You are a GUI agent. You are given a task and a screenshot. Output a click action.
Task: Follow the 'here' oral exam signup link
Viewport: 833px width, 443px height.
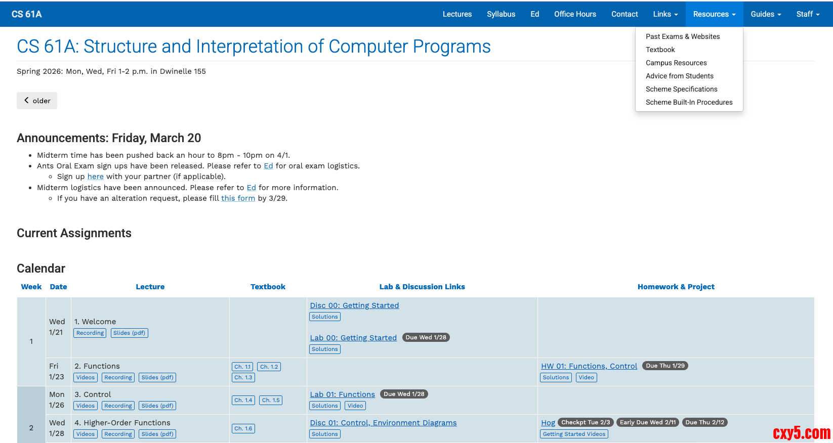click(95, 176)
